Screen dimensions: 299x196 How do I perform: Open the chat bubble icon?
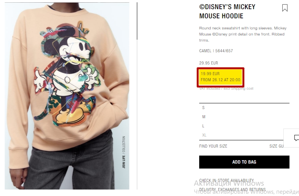point(296,138)
